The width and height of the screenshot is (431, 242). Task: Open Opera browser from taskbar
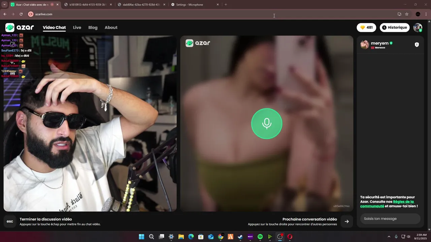click(x=290, y=237)
